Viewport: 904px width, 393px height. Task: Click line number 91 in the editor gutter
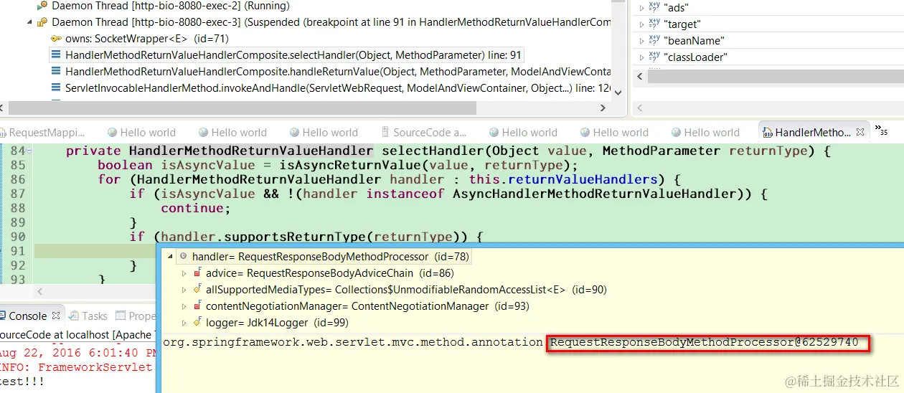tap(17, 251)
